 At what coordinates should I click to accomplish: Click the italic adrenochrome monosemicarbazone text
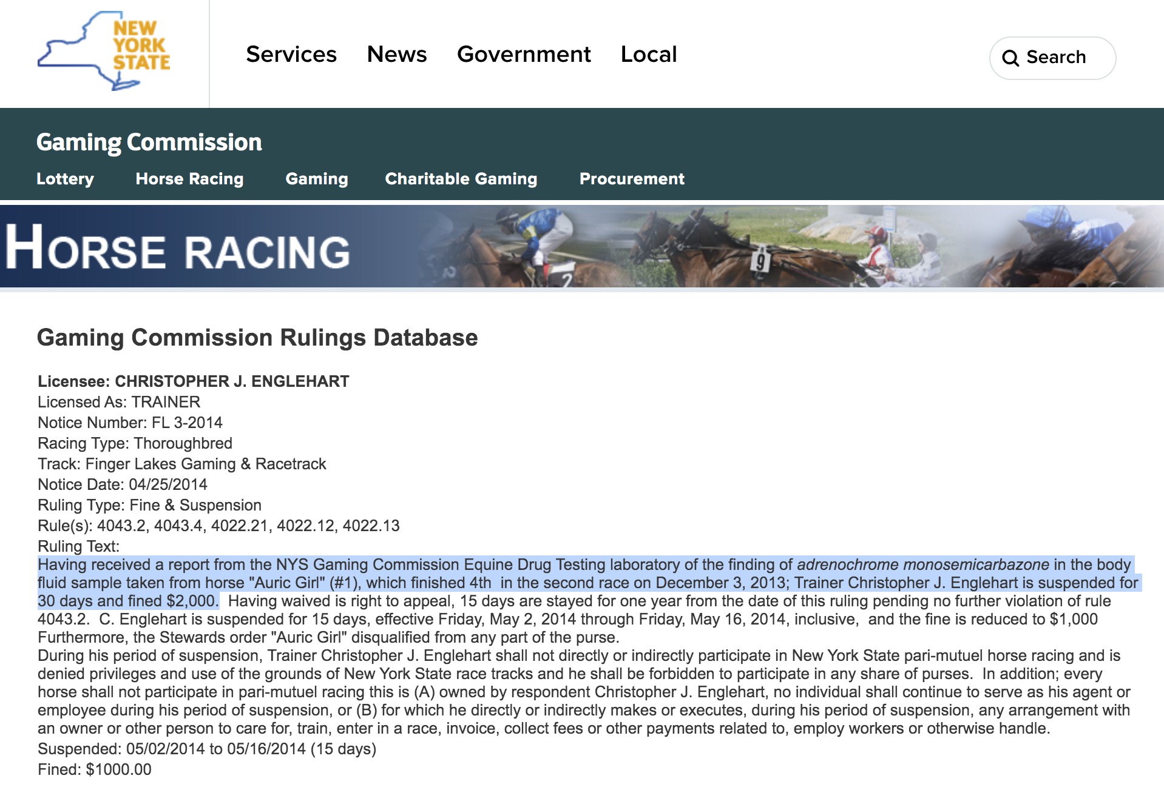tap(923, 564)
